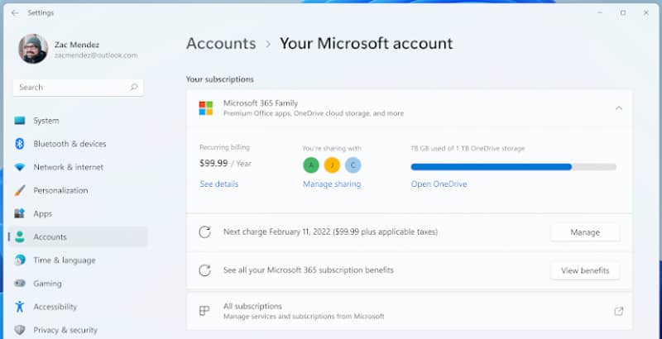Select blue avatar C
This screenshot has height=339, width=662.
tap(353, 165)
